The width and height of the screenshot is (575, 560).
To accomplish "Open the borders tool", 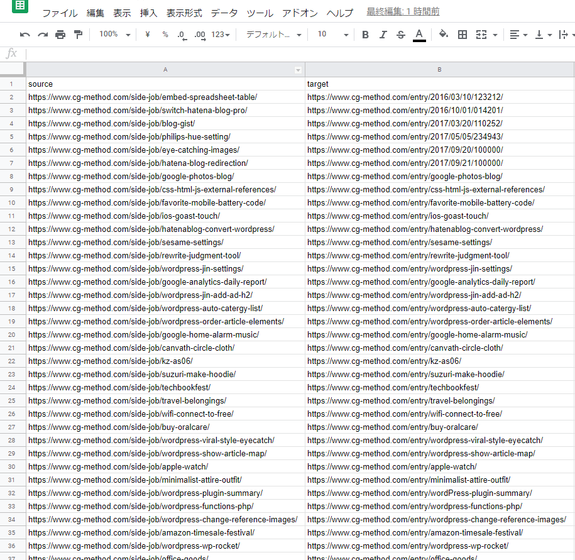I will [463, 35].
